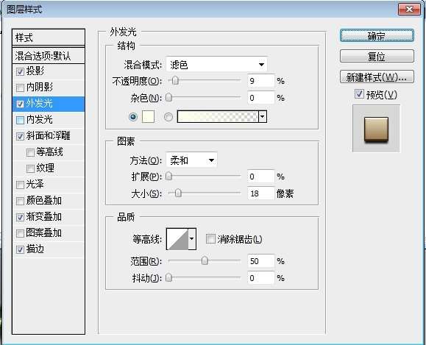
Task: Enable the 内发光 inner glow checkbox
Action: (20, 120)
